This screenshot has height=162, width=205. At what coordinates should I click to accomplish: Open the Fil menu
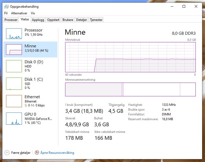point(6,13)
